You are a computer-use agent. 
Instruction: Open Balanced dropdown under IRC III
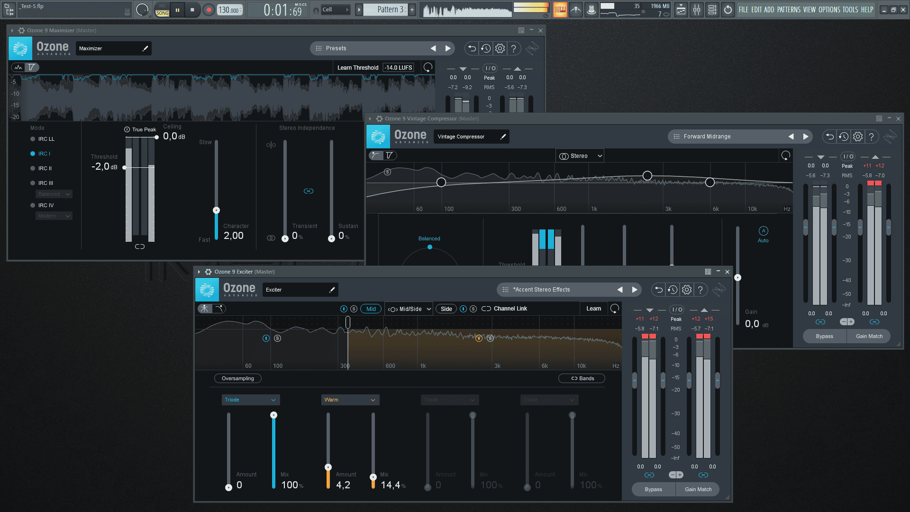tap(54, 194)
